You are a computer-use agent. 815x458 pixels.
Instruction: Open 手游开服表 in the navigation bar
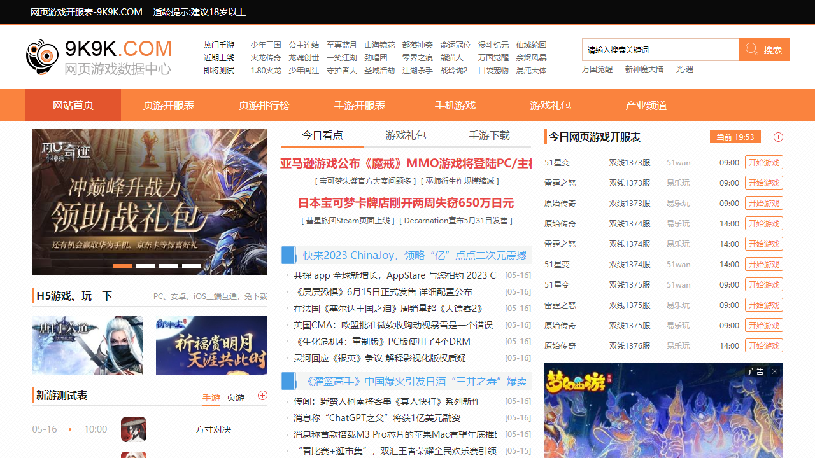[x=360, y=105]
